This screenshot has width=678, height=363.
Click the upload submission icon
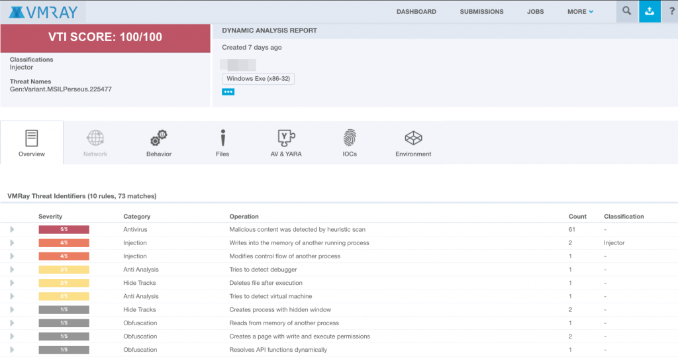pos(650,11)
